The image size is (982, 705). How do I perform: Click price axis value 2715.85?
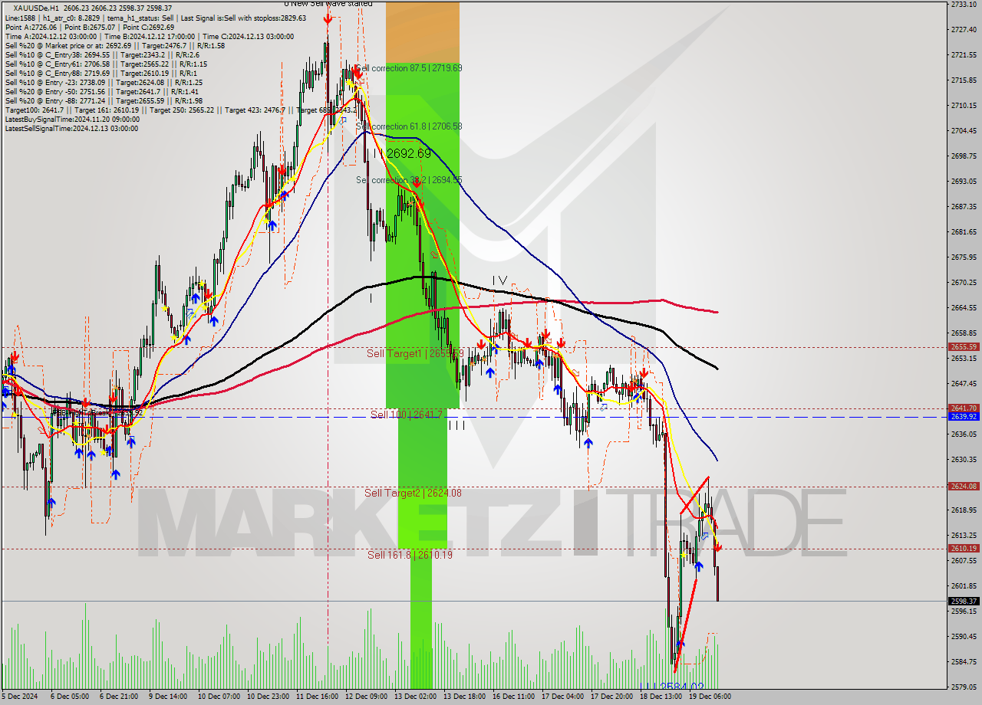coord(963,80)
